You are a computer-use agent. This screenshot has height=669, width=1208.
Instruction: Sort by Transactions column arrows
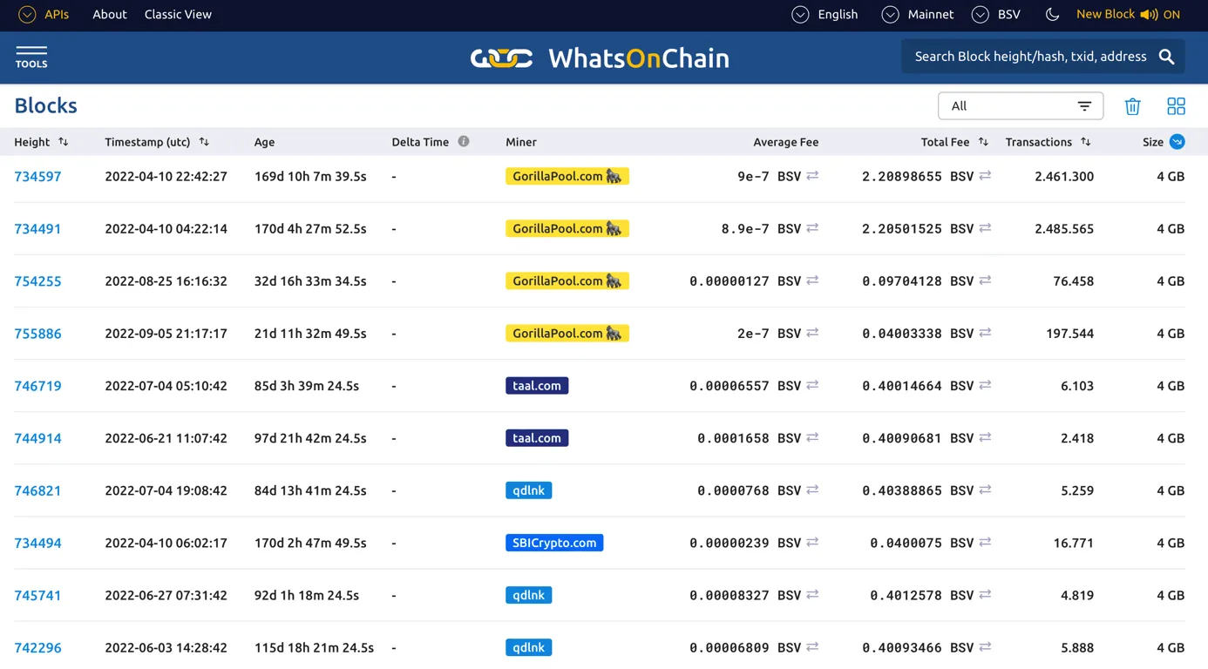point(1085,141)
